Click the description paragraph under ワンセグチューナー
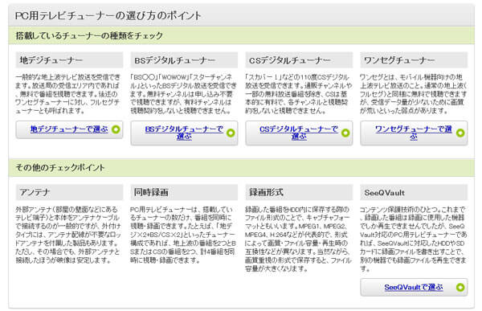 pyautogui.click(x=413, y=94)
